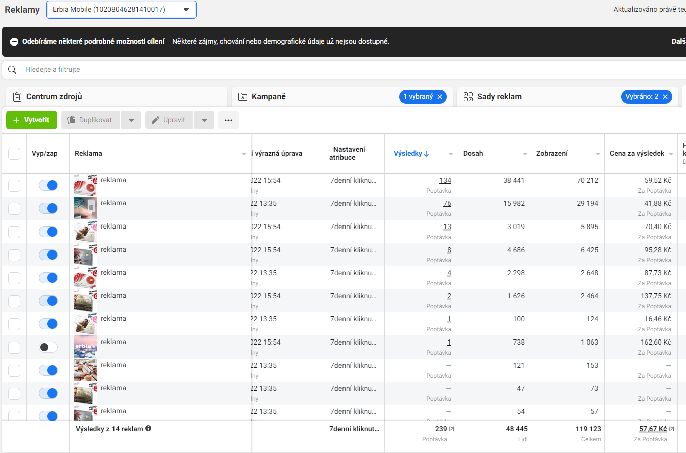Image resolution: width=686 pixels, height=453 pixels.
Task: Enable the switched-off ad in the eighth row
Action: pyautogui.click(x=48, y=347)
